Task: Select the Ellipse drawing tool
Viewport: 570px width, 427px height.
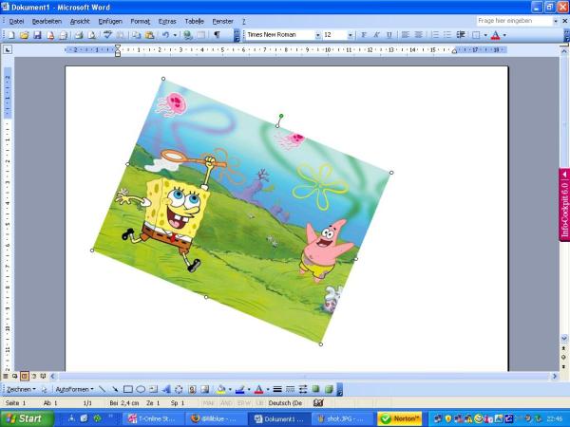Action: (x=141, y=389)
